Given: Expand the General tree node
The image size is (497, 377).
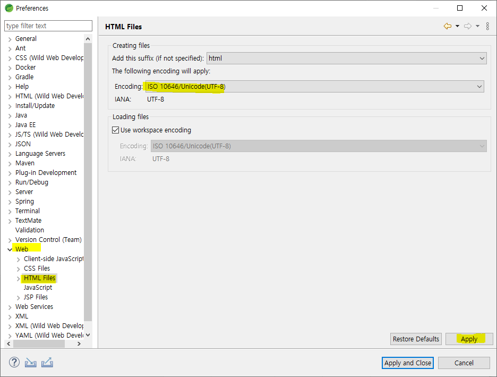Looking at the screenshot, I should pyautogui.click(x=10, y=39).
